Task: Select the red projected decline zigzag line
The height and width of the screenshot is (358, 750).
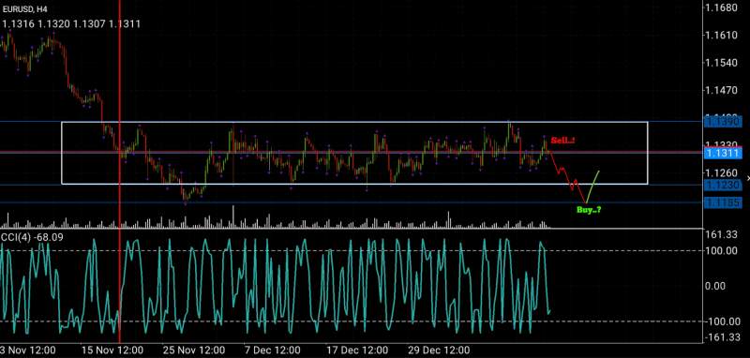Action: coord(567,176)
